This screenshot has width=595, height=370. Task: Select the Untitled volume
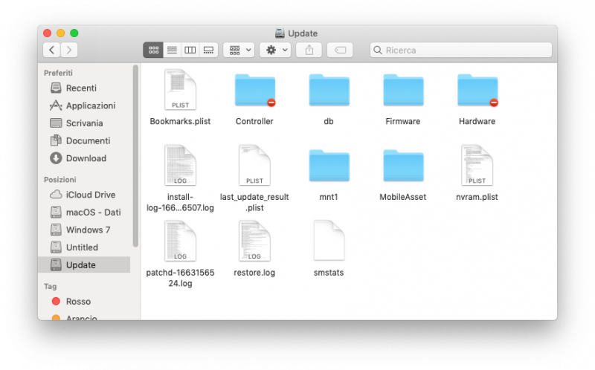pyautogui.click(x=84, y=247)
